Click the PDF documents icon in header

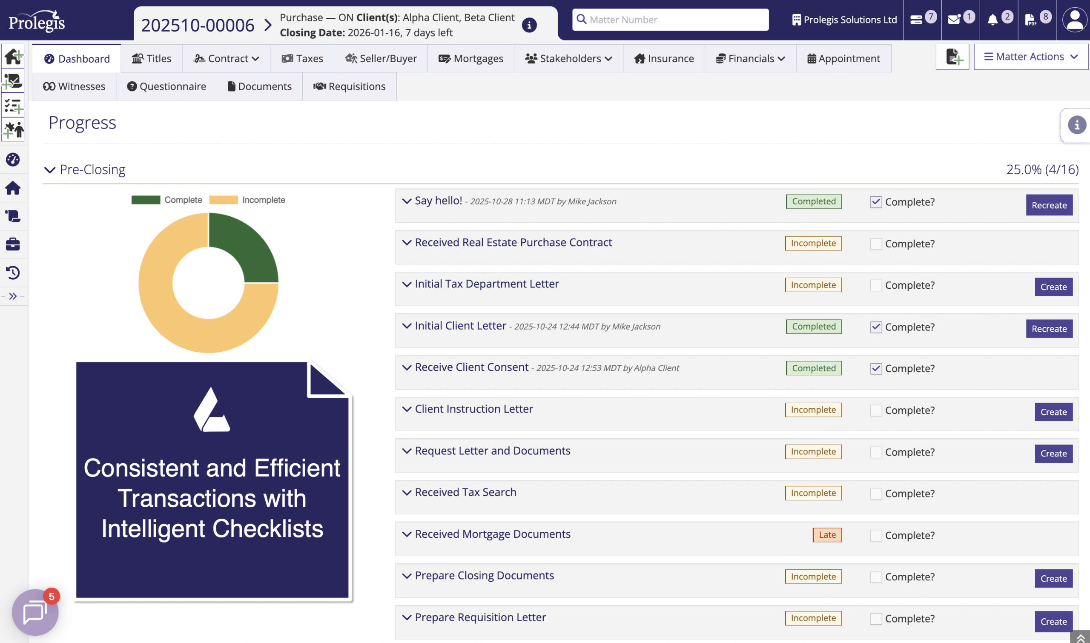(x=1030, y=20)
